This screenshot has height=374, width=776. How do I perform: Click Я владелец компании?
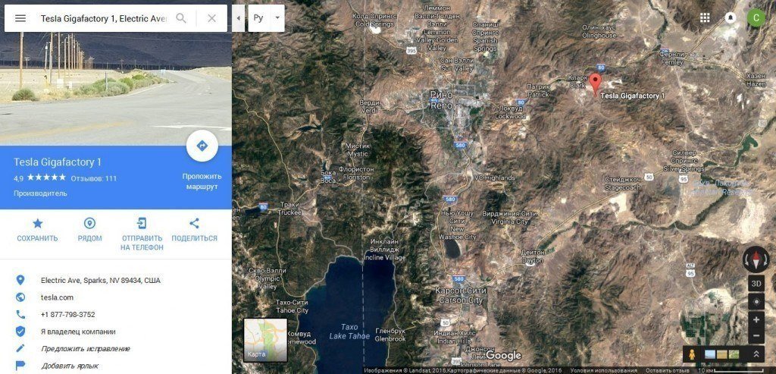click(x=78, y=332)
